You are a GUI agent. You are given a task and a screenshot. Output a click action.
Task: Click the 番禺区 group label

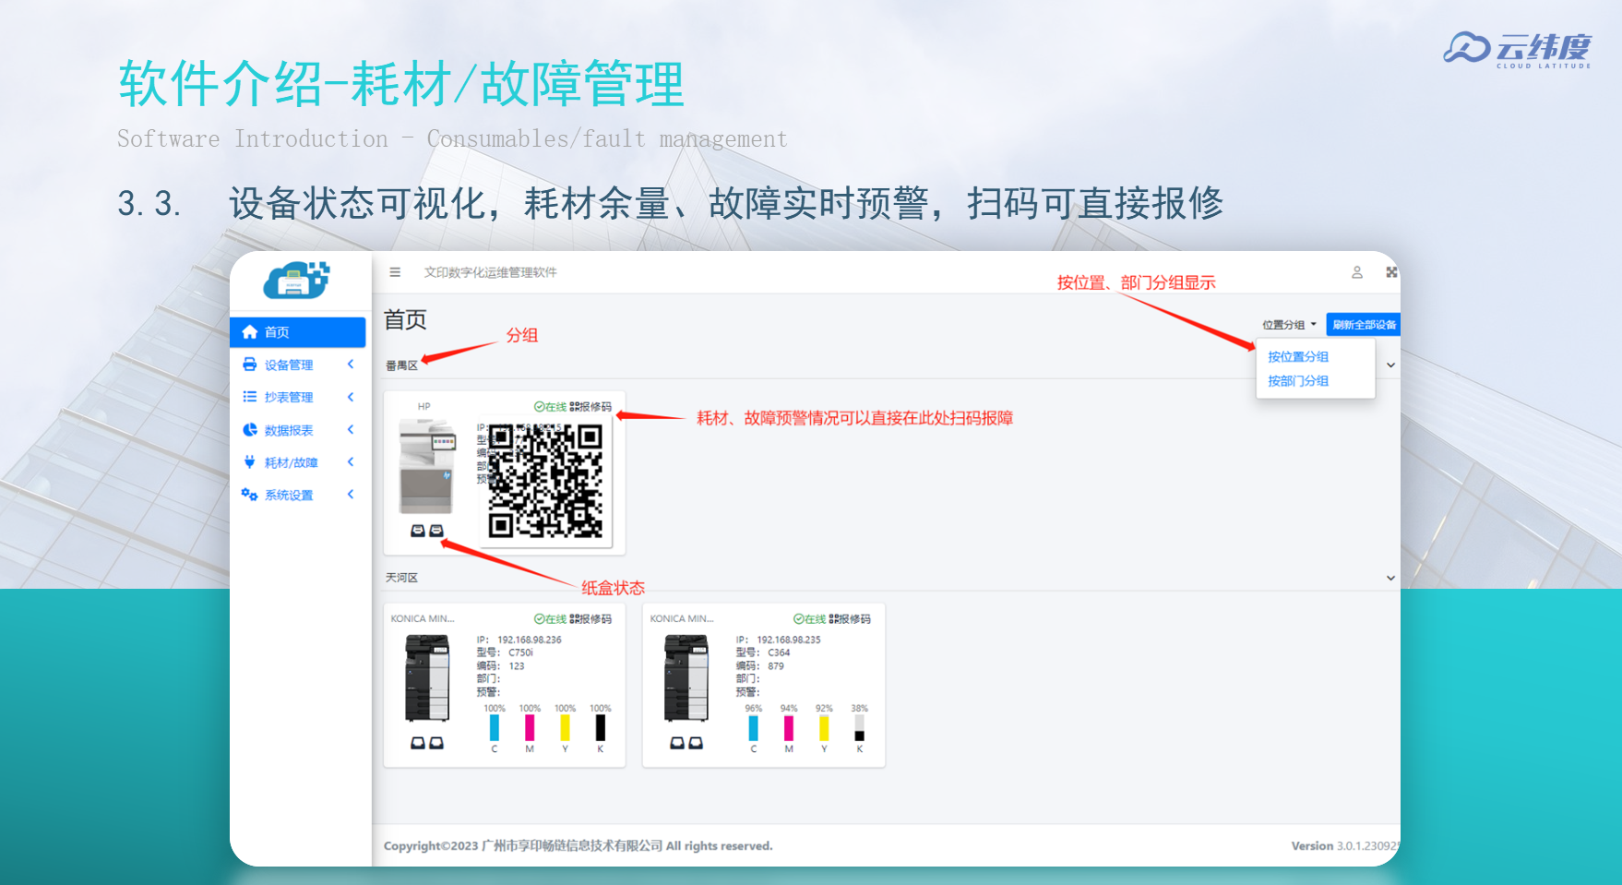[x=401, y=365]
